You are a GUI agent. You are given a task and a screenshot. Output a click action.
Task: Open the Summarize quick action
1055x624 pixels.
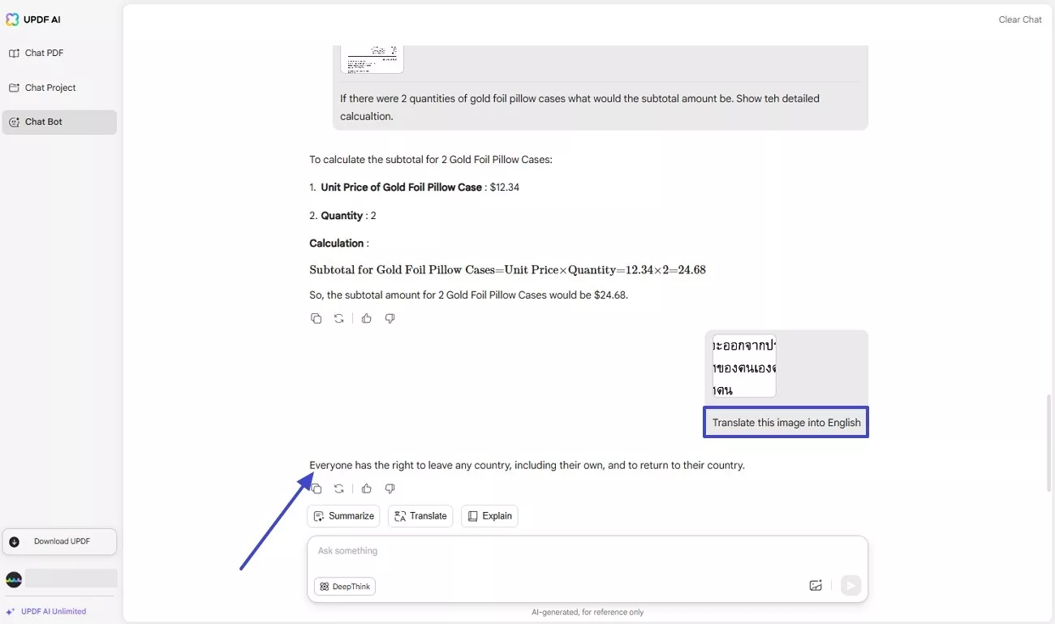(343, 515)
